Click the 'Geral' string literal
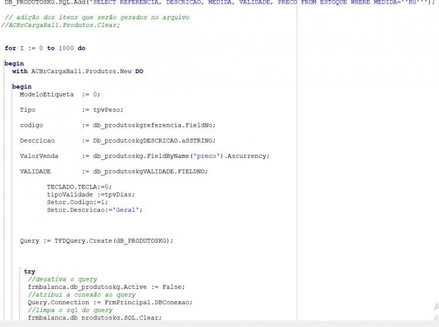Viewport: 439px width, 327px height. [x=125, y=210]
